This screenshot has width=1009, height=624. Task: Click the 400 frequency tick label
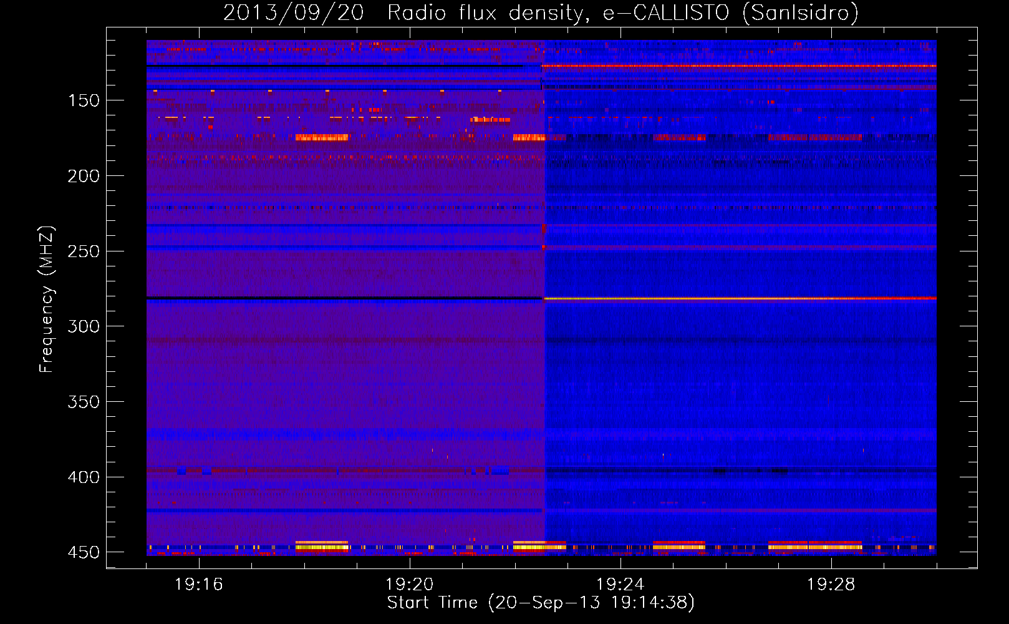84,477
